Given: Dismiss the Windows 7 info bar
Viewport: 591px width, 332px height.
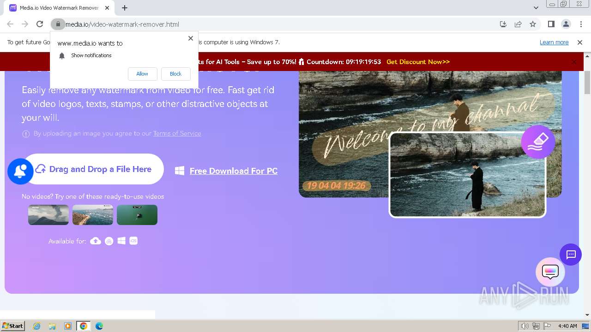Looking at the screenshot, I should 580,42.
